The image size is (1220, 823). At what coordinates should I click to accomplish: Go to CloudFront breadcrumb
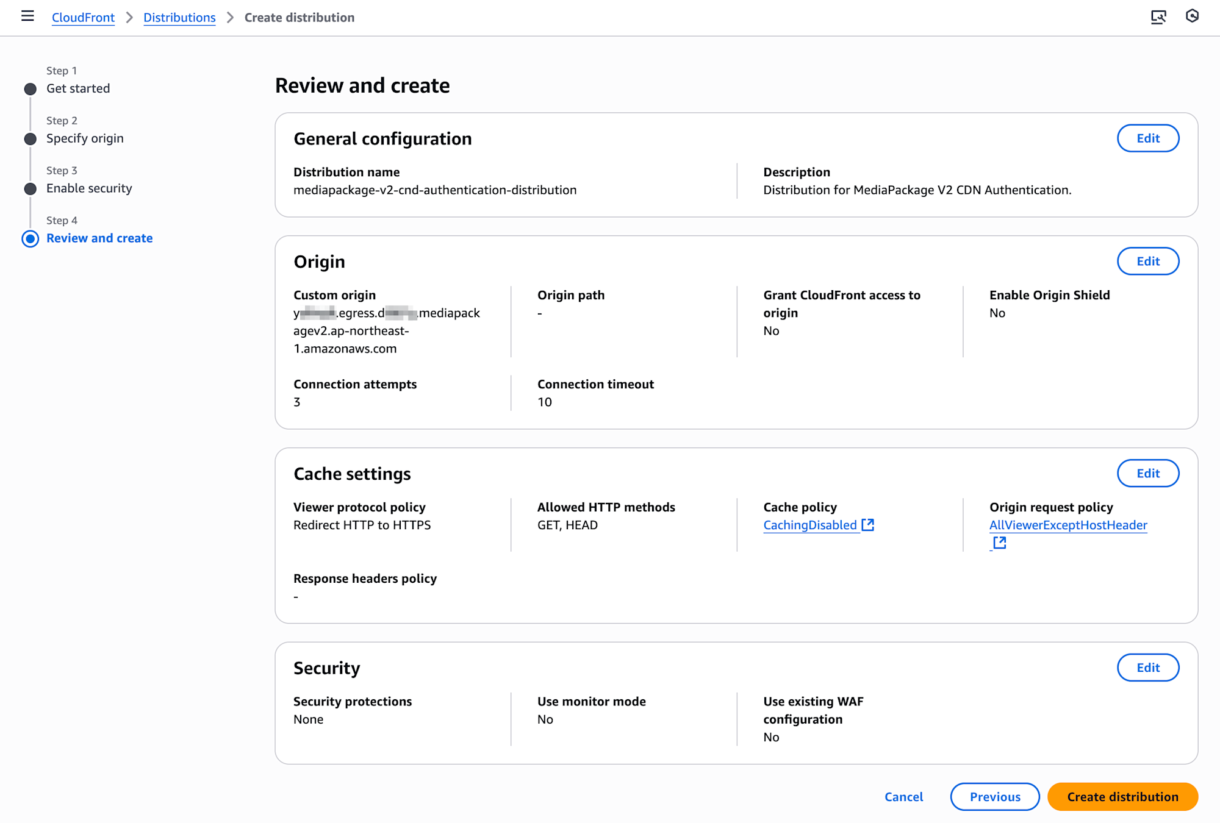pos(83,18)
